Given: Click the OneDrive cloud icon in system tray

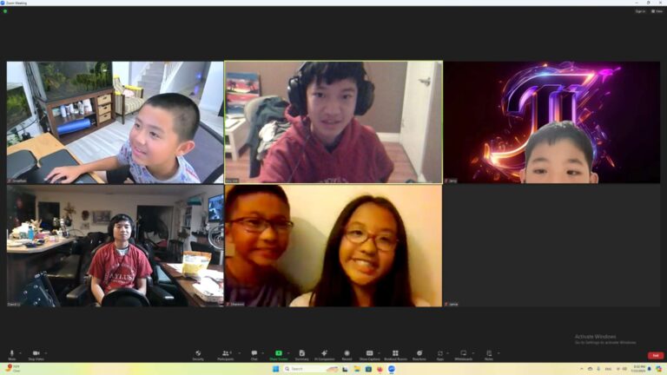Looking at the screenshot, I should click(x=590, y=369).
